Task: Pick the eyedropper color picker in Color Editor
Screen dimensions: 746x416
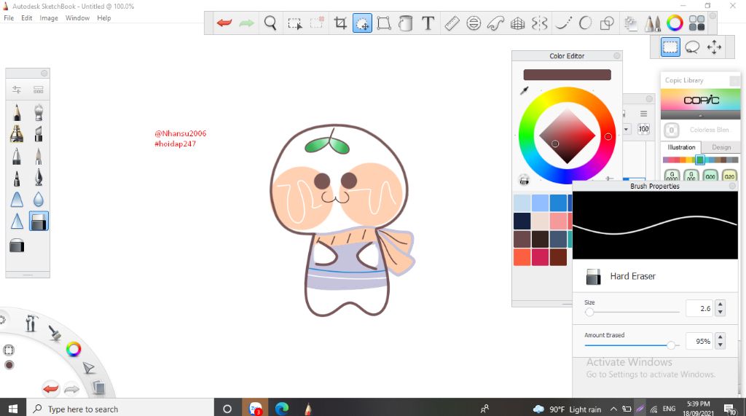Action: pos(524,90)
